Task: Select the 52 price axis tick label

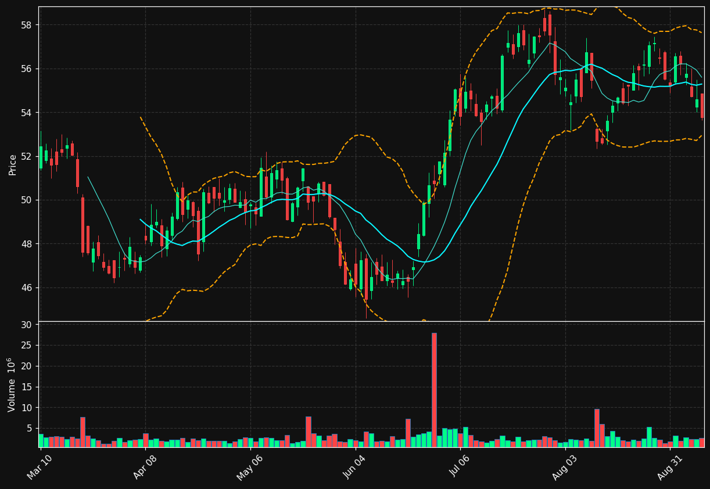Action: coord(27,156)
